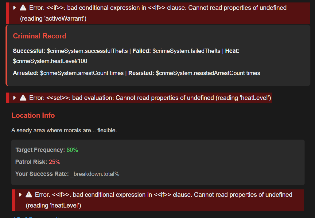Click the Your Success Rate line

[67, 174]
